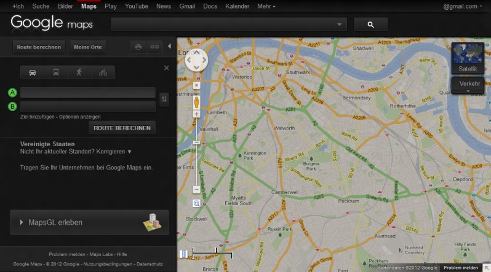Click the start point A input field
Viewport: 491px width, 272px height.
(x=88, y=93)
